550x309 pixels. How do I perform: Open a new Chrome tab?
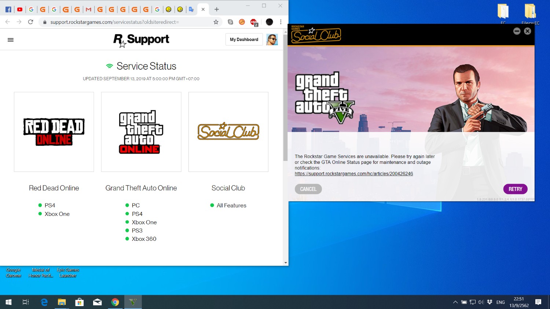tap(216, 10)
